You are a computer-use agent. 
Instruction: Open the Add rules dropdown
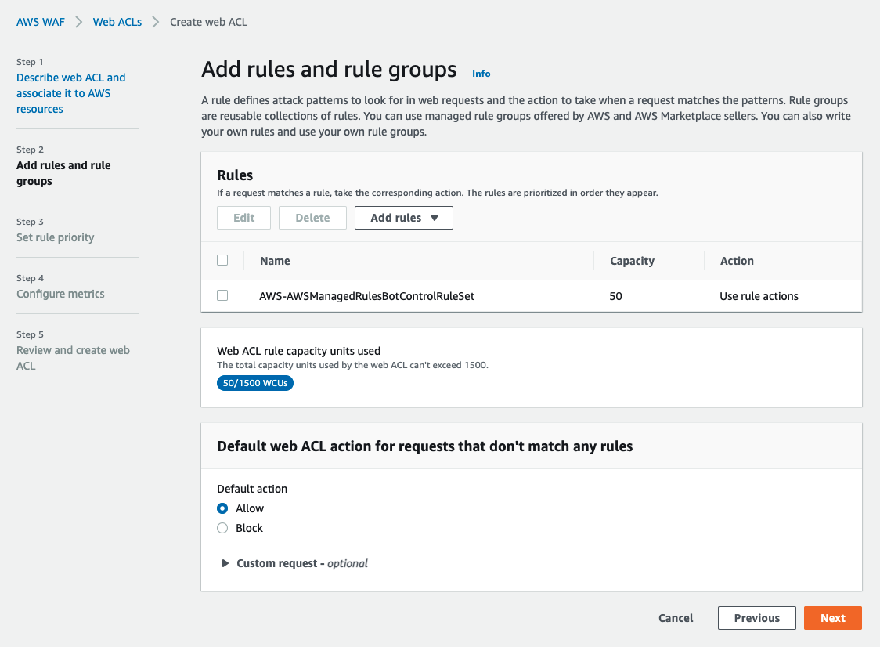[x=403, y=218]
